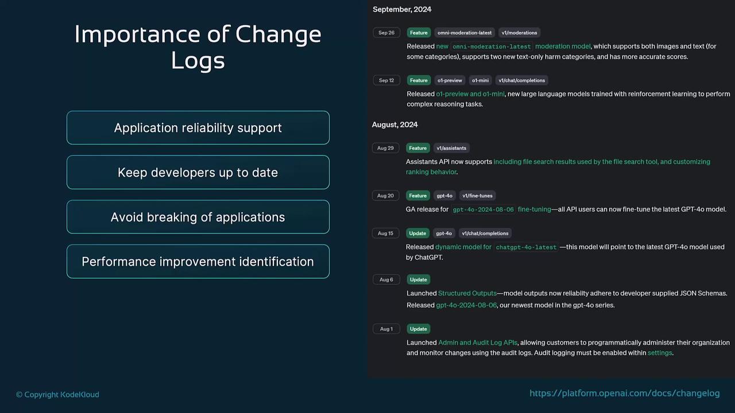Select the Application reliability support box
The width and height of the screenshot is (735, 413).
coord(198,128)
